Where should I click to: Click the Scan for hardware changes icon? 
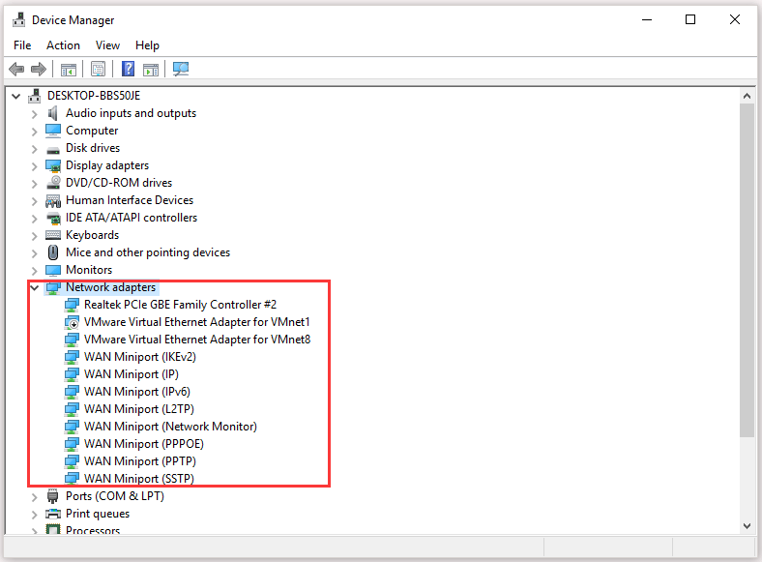pyautogui.click(x=181, y=69)
